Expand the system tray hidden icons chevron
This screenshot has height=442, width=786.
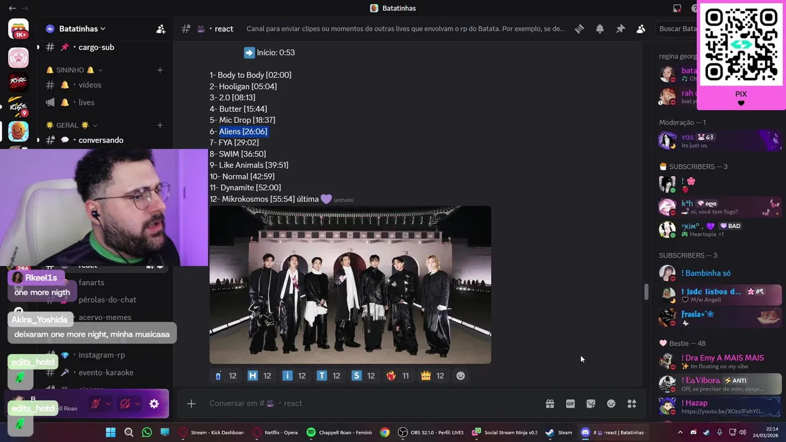click(x=681, y=432)
